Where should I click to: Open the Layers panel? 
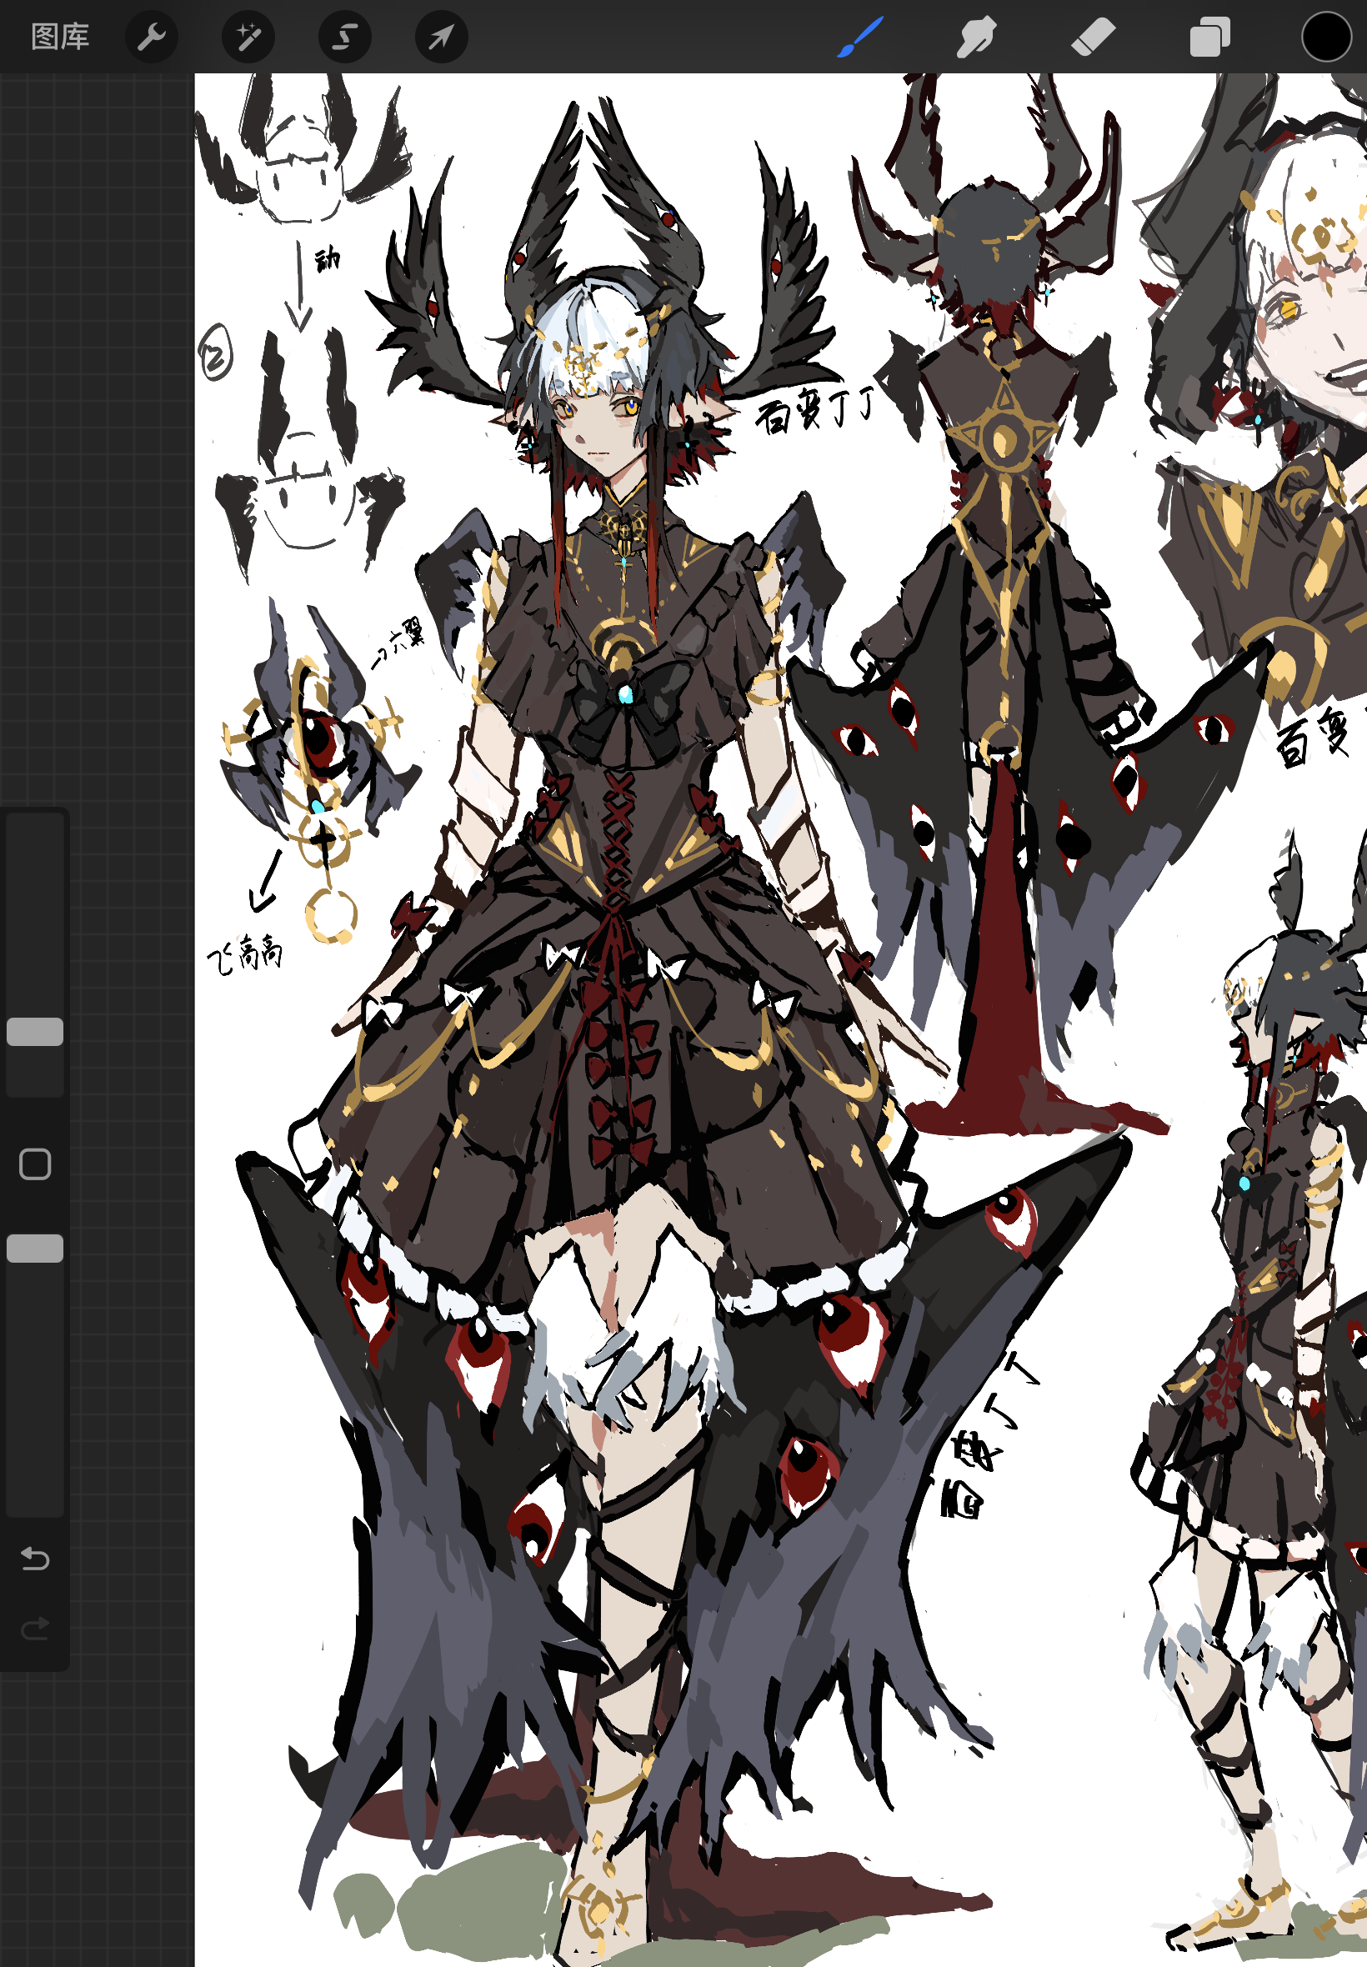point(1209,37)
